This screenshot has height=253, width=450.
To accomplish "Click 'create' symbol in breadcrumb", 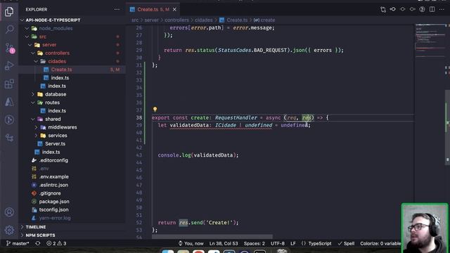I will [x=268, y=20].
